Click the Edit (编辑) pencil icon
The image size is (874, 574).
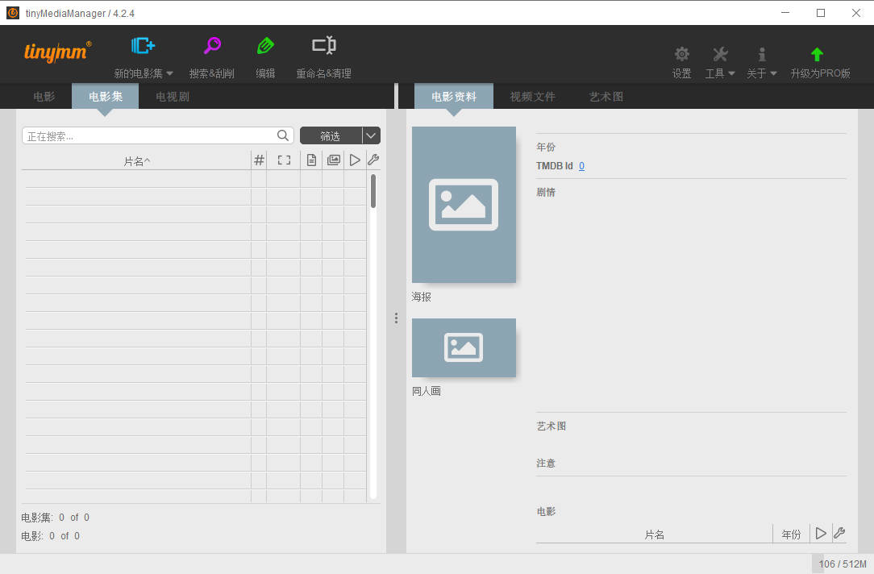(265, 45)
